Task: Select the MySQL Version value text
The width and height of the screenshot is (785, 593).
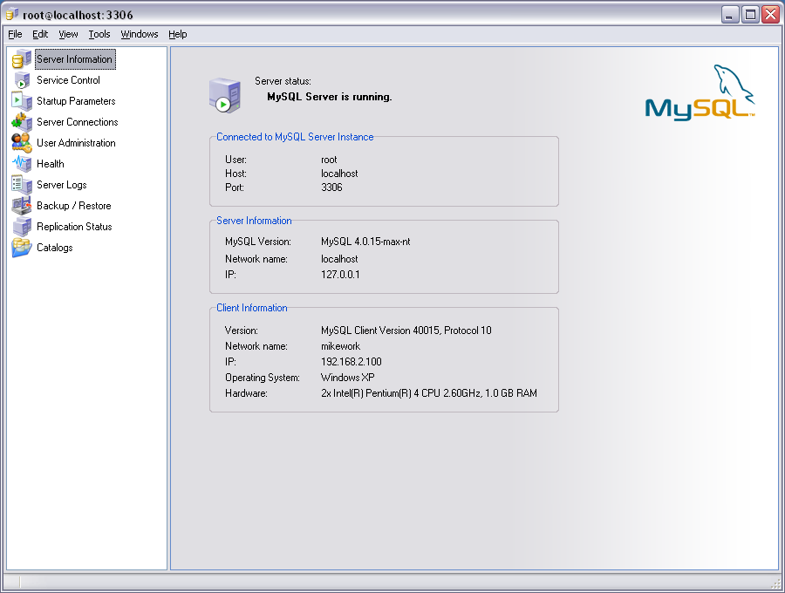Action: click(367, 243)
